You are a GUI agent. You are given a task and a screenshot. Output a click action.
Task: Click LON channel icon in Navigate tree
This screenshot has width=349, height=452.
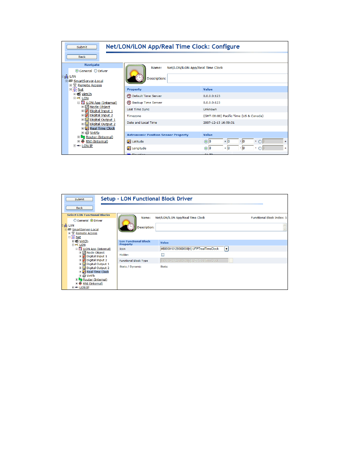[x=79, y=98]
